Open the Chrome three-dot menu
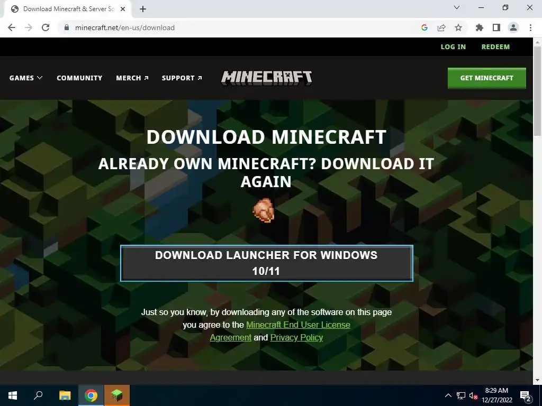Screen dimensions: 542x406 pyautogui.click(x=530, y=27)
